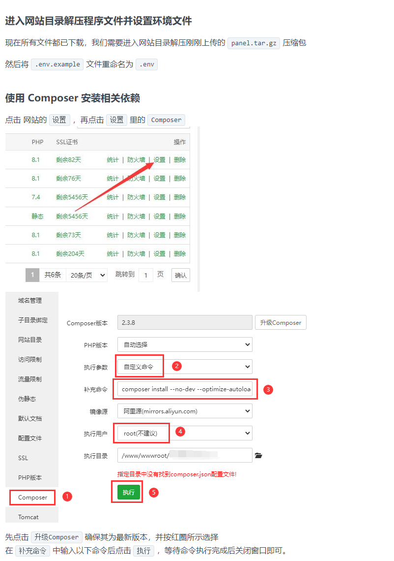This screenshot has width=394, height=561.
Task: Open the 流量限制 sidebar tab
Action: click(30, 379)
